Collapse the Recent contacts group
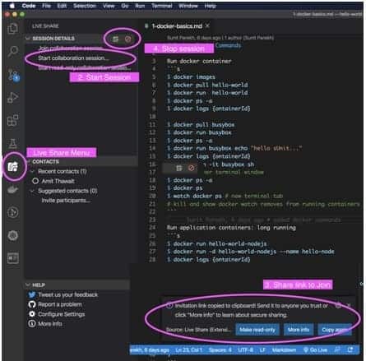Viewport: 366px width, 361px height. 33,171
